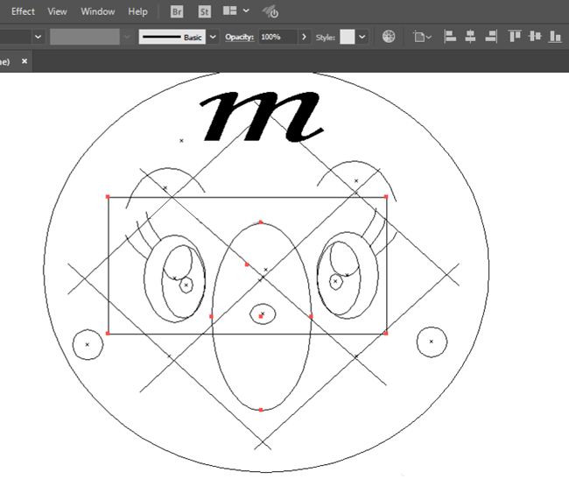This screenshot has width=569, height=493.
Task: Click Vertical Align Center icon
Action: tap(534, 37)
